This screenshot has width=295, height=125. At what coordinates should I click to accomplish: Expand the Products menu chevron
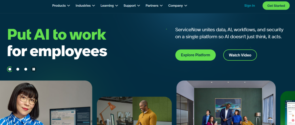pyautogui.click(x=69, y=6)
